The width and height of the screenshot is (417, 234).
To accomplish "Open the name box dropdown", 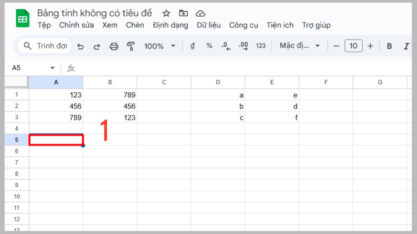I will coord(53,68).
